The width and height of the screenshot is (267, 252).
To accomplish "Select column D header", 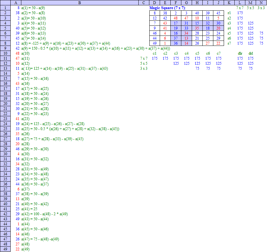I will [x=154, y=3].
